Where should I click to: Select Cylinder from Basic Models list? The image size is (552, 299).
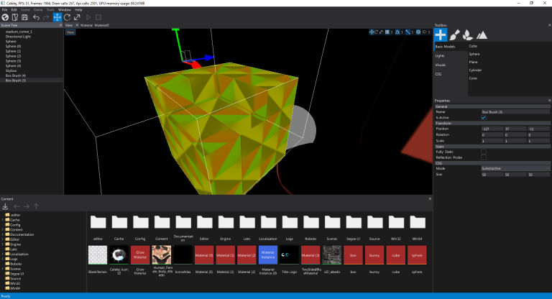476,70
